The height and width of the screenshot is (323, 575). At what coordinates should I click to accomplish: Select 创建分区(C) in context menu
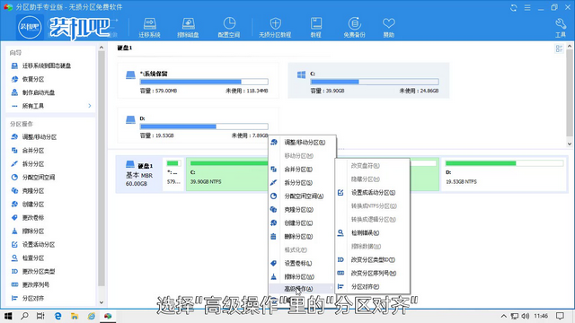coord(302,223)
